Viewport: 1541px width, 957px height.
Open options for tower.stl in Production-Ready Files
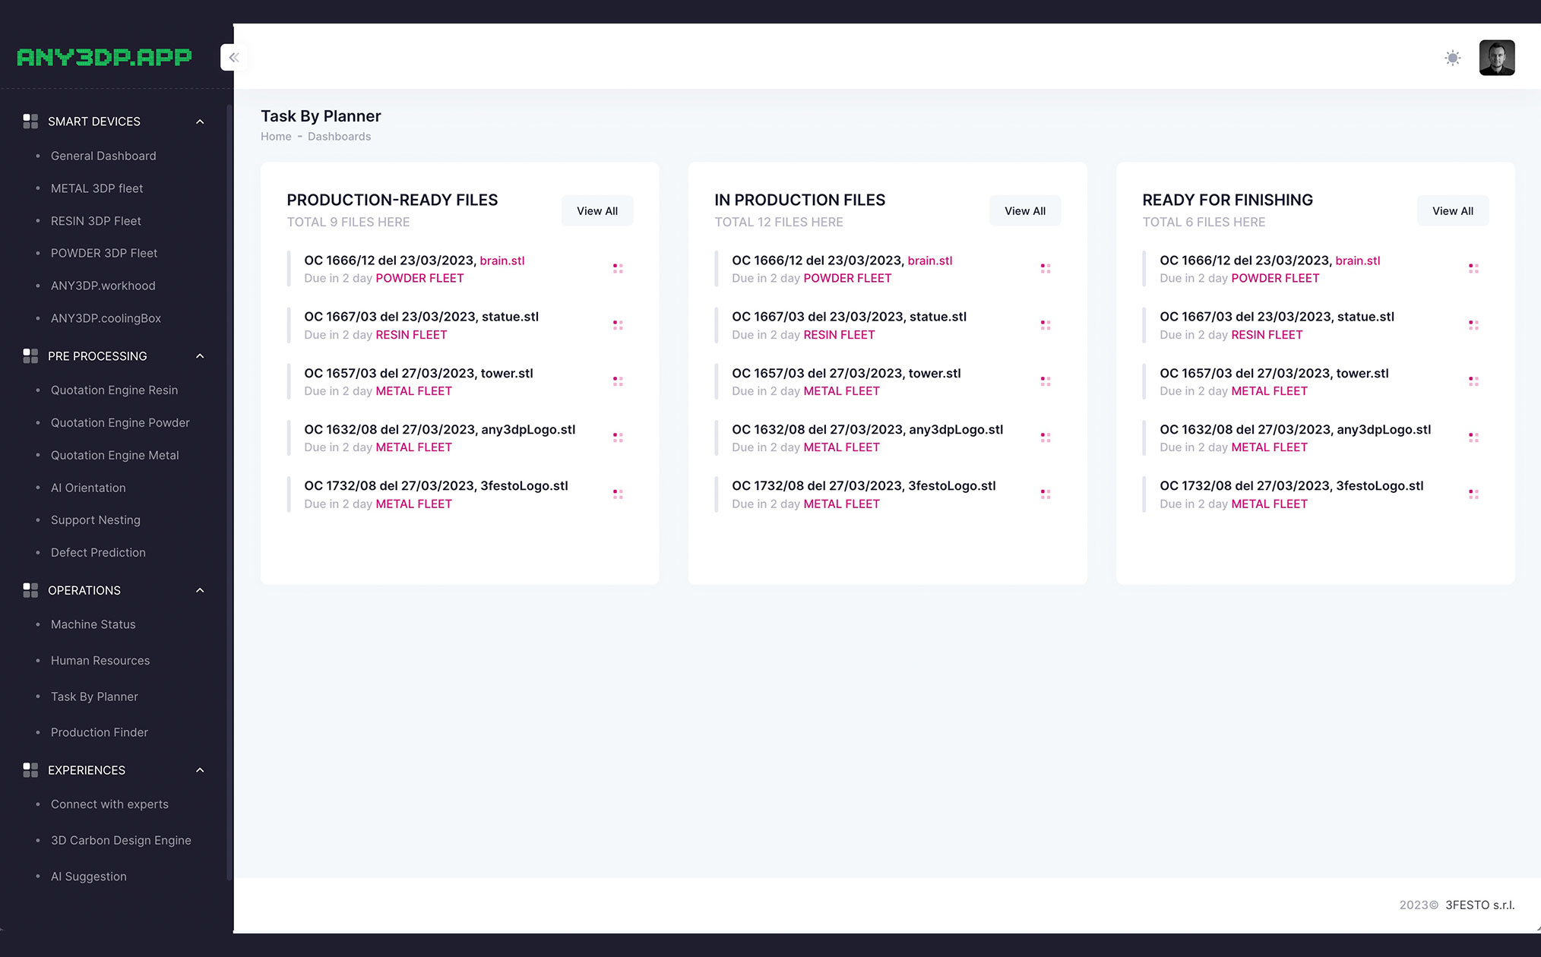[x=618, y=381]
